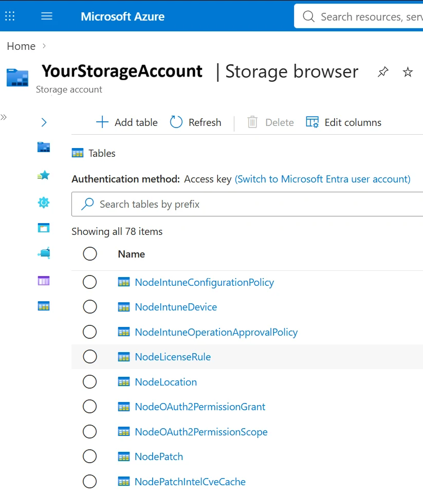Open the Azure apps grid launcher
The width and height of the screenshot is (423, 494).
(10, 16)
